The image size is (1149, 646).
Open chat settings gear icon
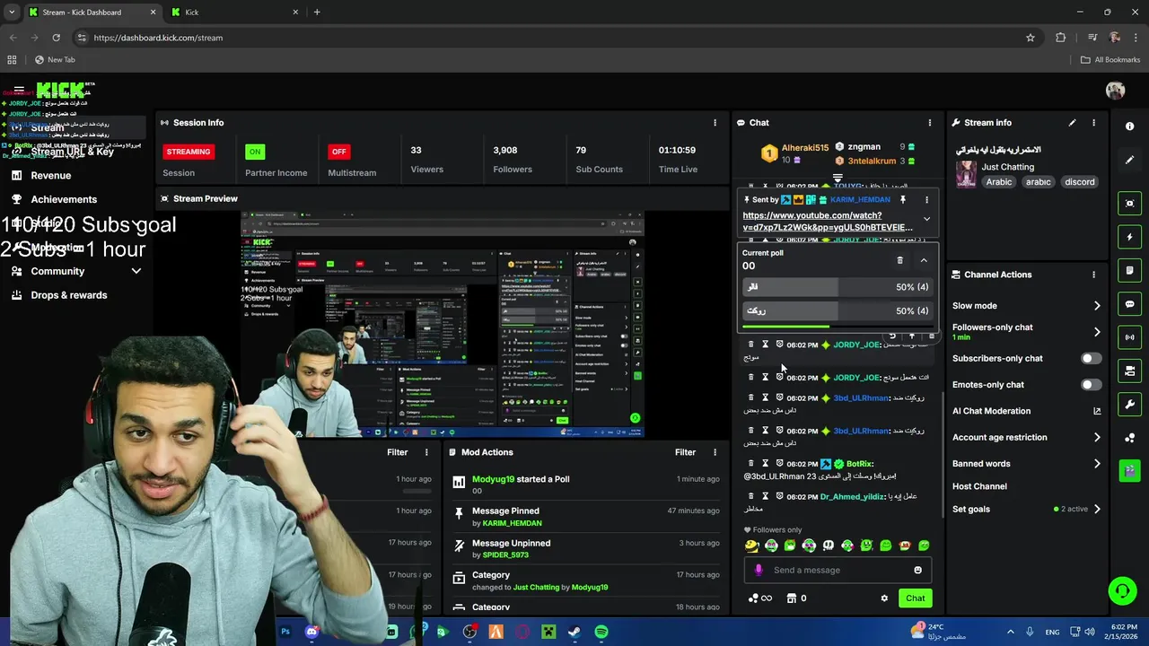[x=884, y=598]
